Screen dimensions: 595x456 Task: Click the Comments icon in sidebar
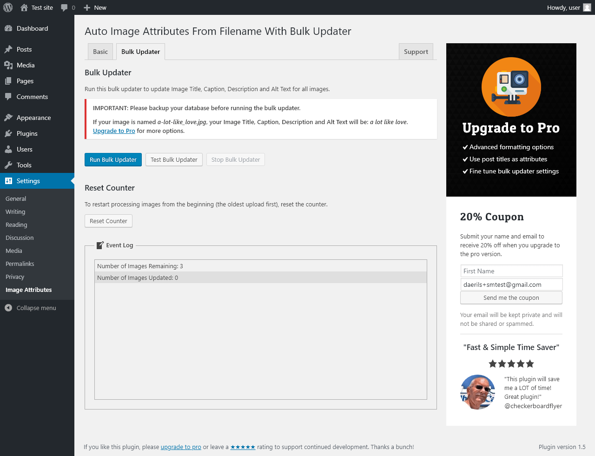pos(8,97)
